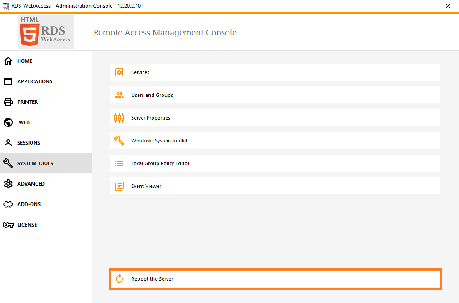The width and height of the screenshot is (459, 303).
Task: Click the Home house icon in sidebar
Action: (8, 61)
